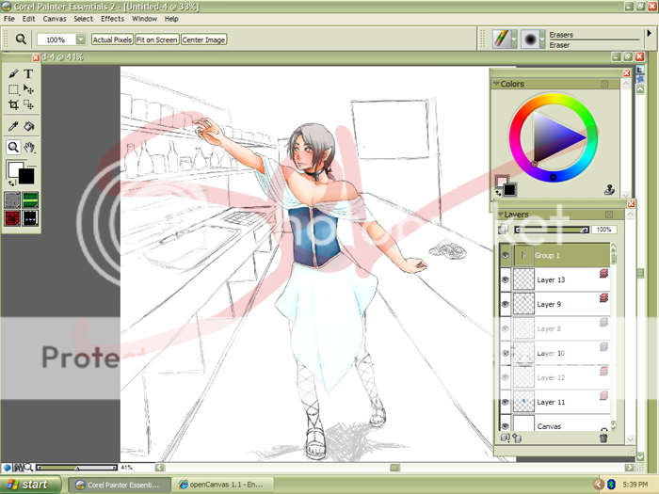Hide Layer 13 using eye icon
The height and width of the screenshot is (494, 659).
(x=506, y=279)
